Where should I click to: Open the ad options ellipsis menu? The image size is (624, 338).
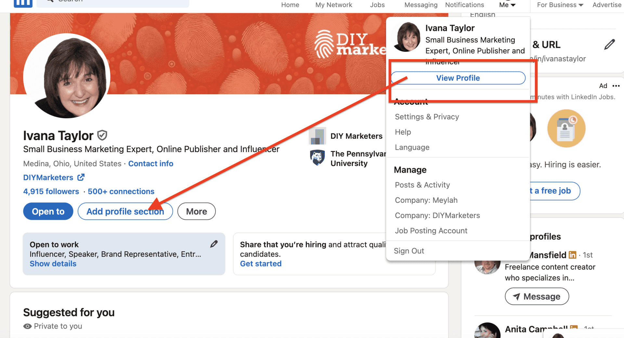pos(616,86)
